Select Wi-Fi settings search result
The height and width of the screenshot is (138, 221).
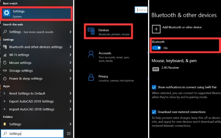point(37,55)
